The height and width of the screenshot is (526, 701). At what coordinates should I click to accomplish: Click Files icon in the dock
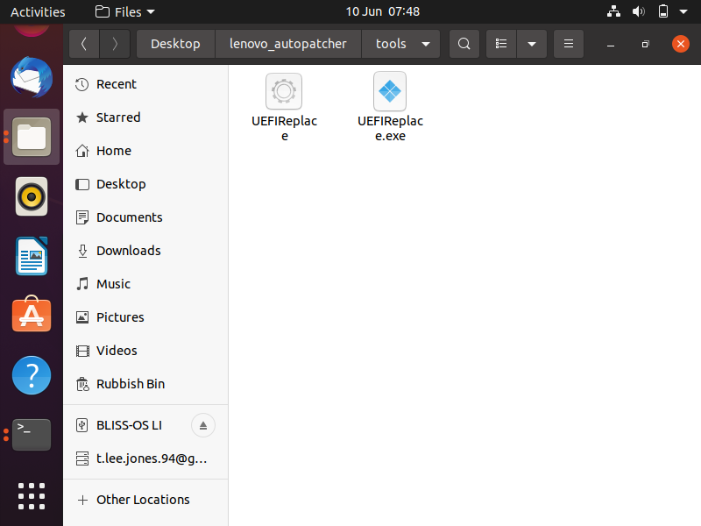coord(32,137)
